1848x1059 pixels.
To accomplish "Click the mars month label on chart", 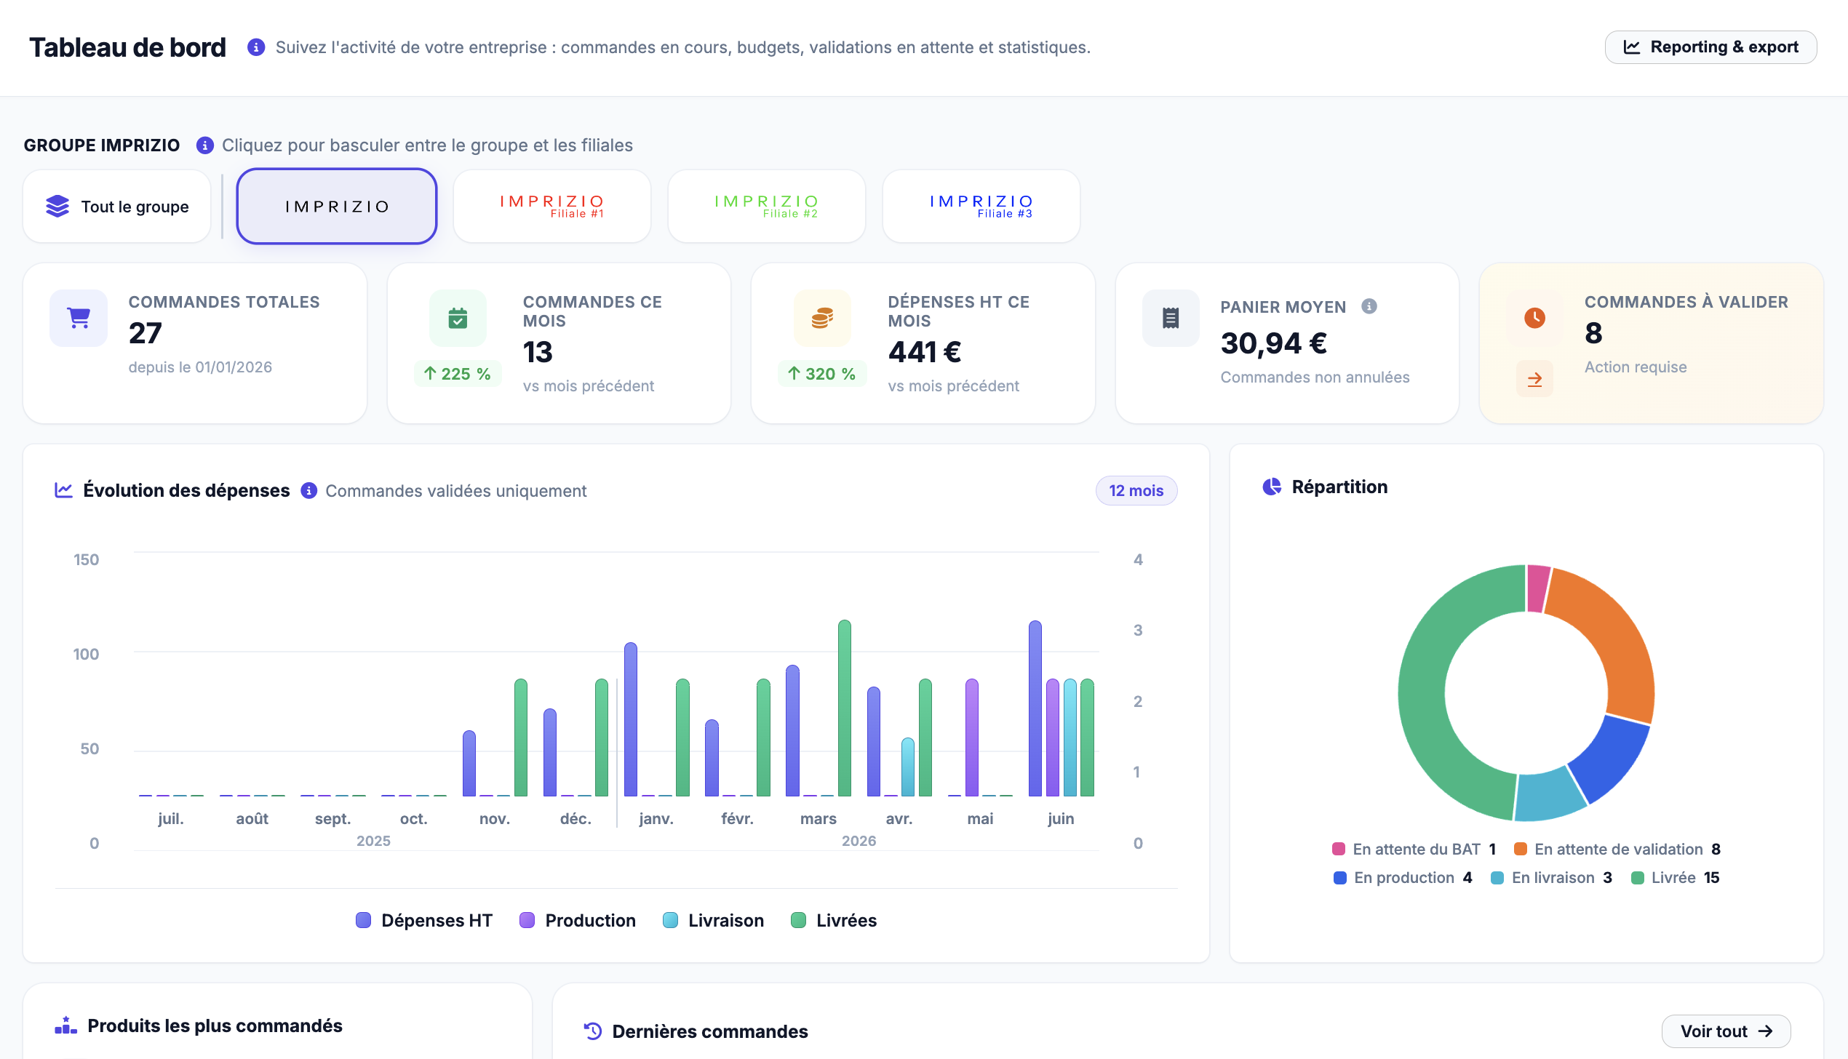I will pos(819,819).
